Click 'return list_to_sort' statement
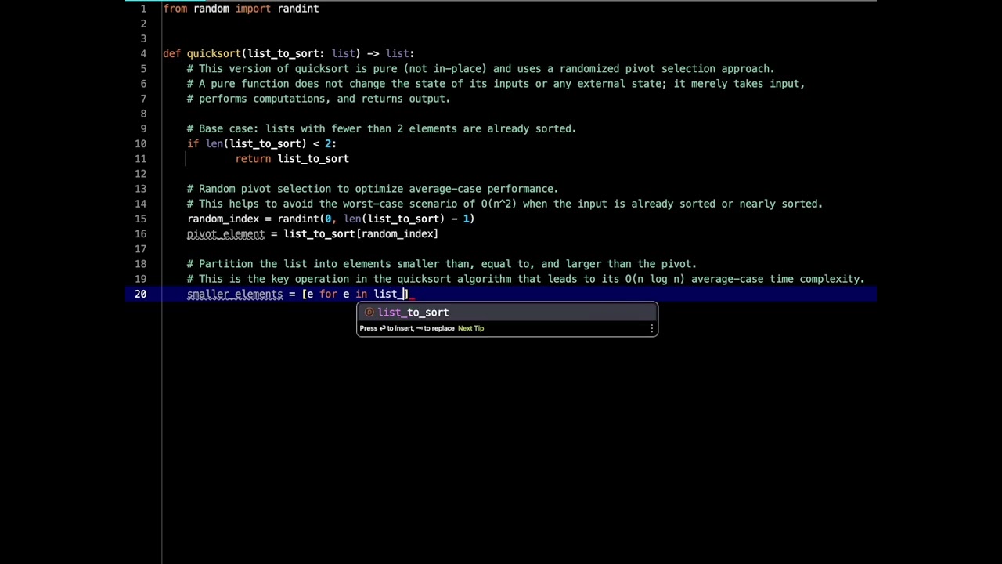 292,159
